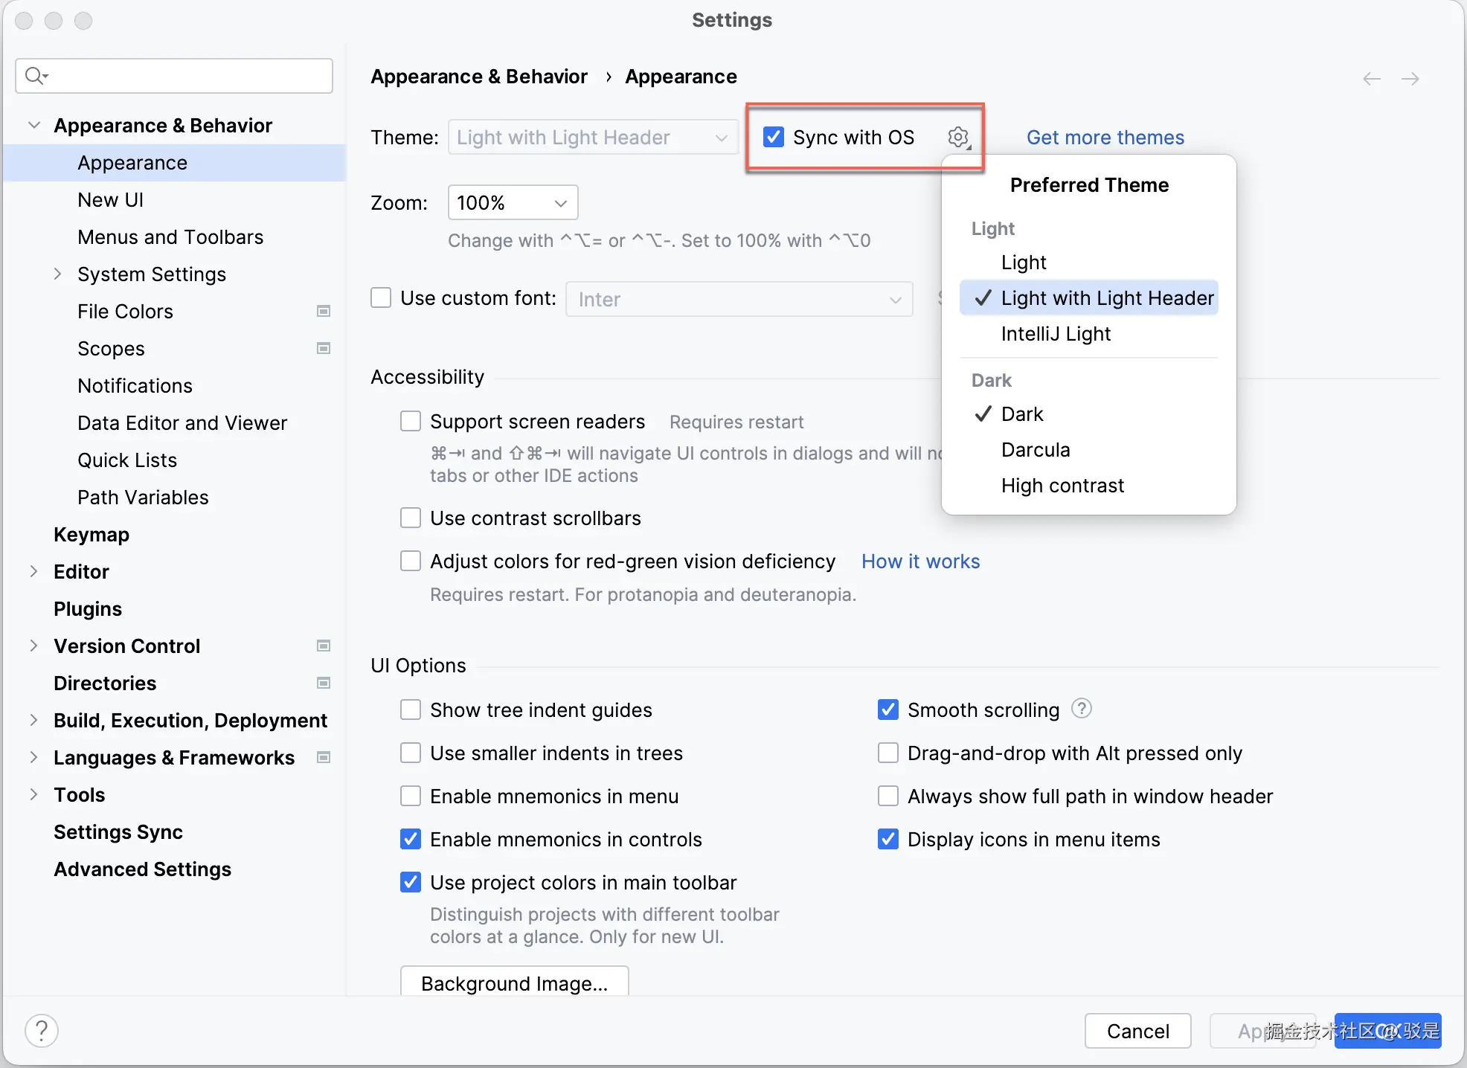Screen dimensions: 1467x1068
Task: Click the help question mark button
Action: (42, 1031)
